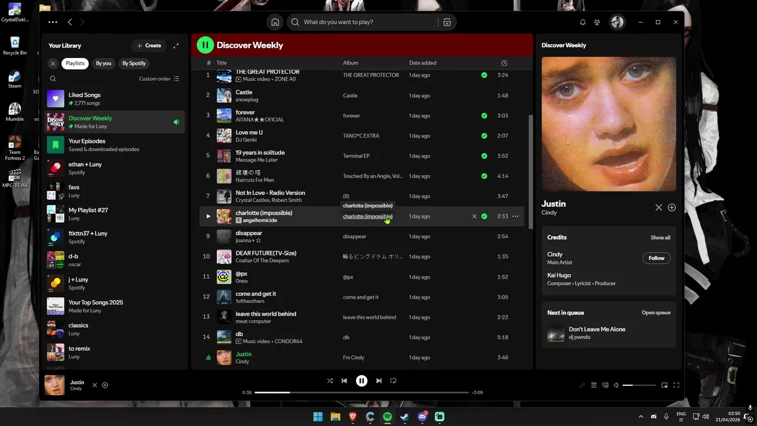The height and width of the screenshot is (426, 757).
Task: Open Discord from the taskbar
Action: pyautogui.click(x=422, y=417)
